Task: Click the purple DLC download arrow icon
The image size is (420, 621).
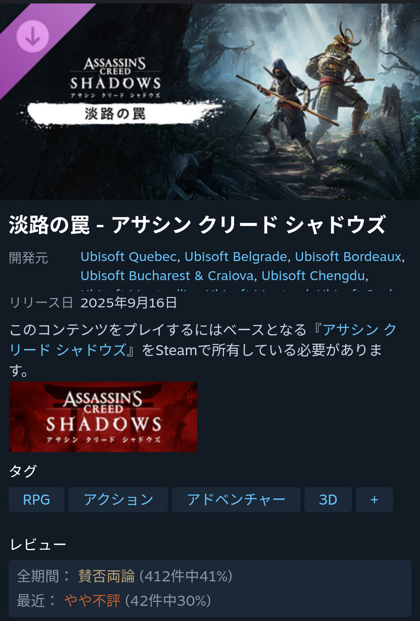Action: pos(33,36)
